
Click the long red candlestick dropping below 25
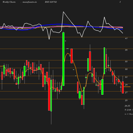coord(49,94)
